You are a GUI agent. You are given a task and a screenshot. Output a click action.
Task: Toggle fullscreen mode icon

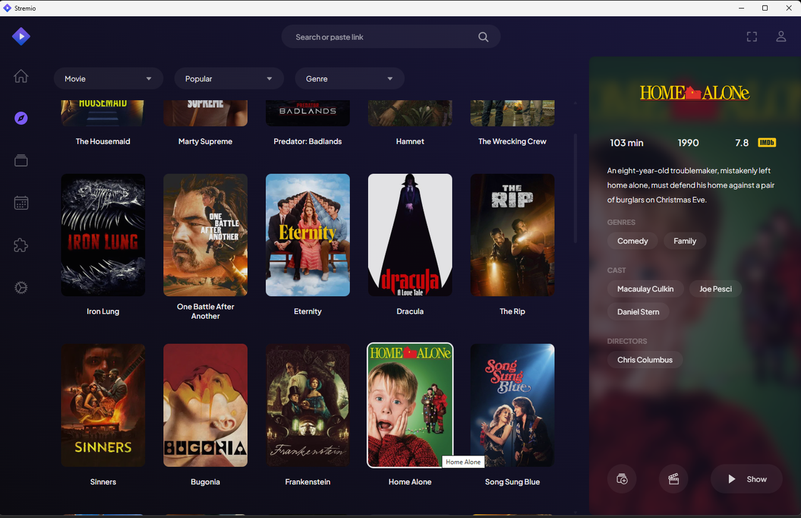752,37
